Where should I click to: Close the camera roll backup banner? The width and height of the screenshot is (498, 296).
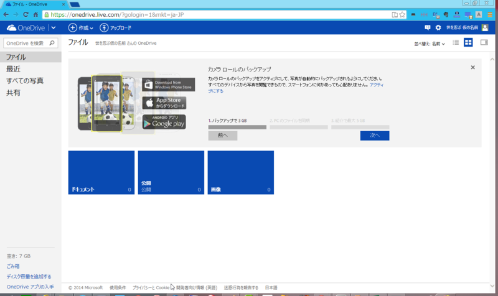pos(473,67)
